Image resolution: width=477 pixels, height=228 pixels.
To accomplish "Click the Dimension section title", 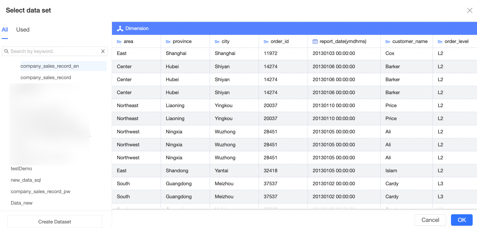I will (x=137, y=28).
